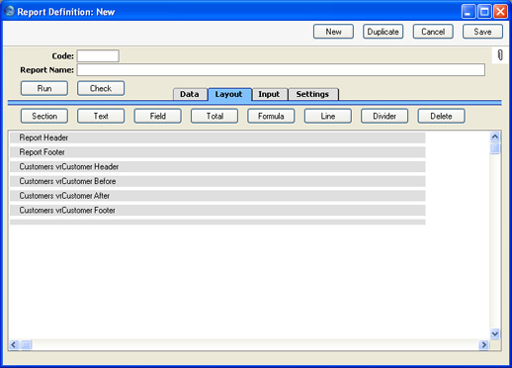This screenshot has width=512, height=368.
Task: Click the paperclip attachments icon
Action: 500,55
